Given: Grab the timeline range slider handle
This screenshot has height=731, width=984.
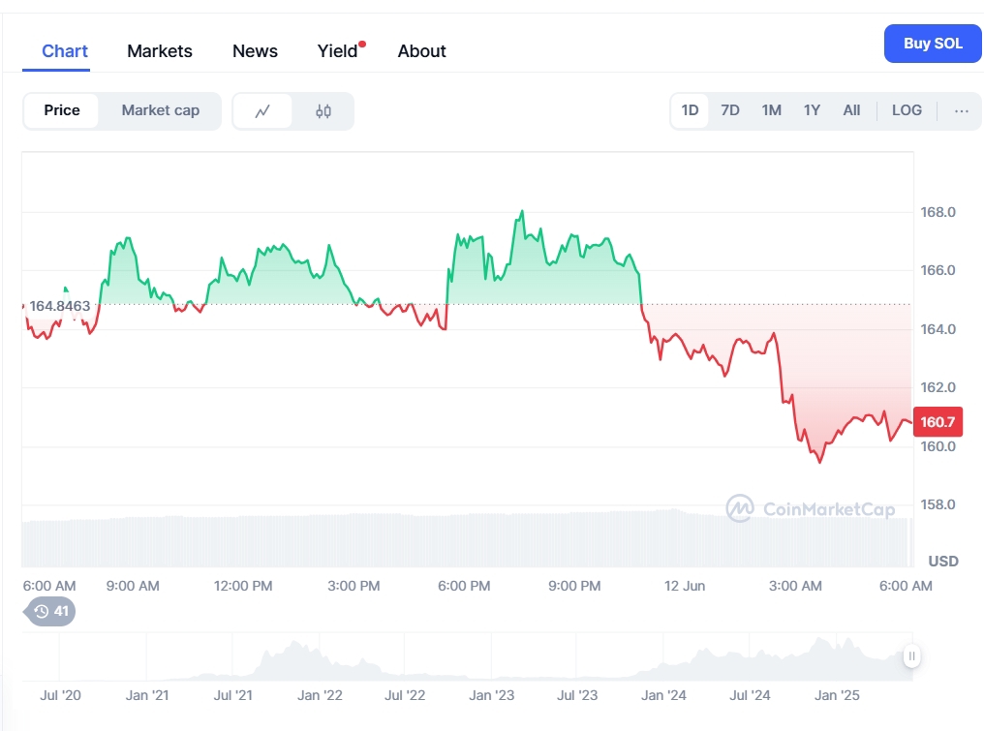Looking at the screenshot, I should pyautogui.click(x=910, y=656).
